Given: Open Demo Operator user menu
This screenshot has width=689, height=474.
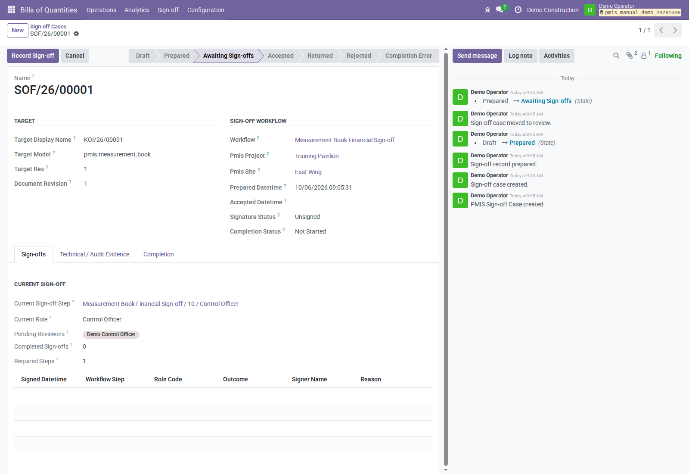Looking at the screenshot, I should click(x=633, y=9).
